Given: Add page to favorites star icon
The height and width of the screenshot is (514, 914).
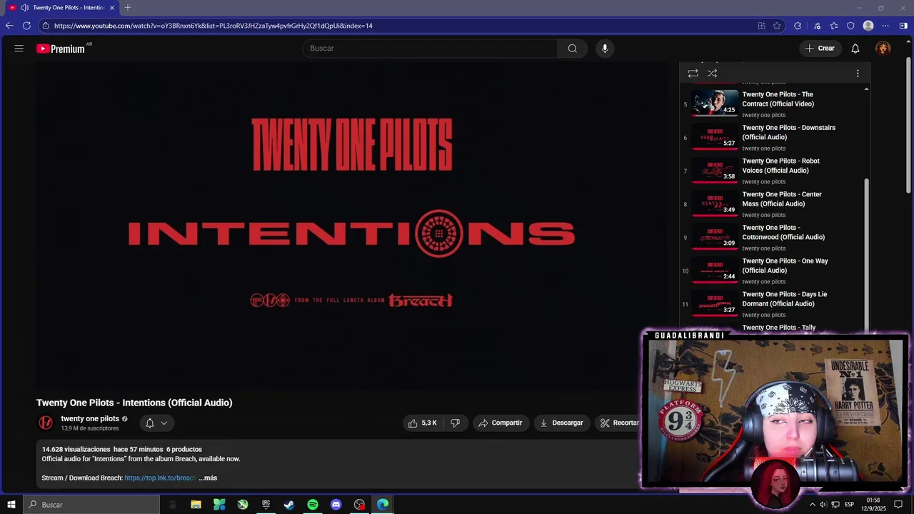Looking at the screenshot, I should [x=777, y=26].
